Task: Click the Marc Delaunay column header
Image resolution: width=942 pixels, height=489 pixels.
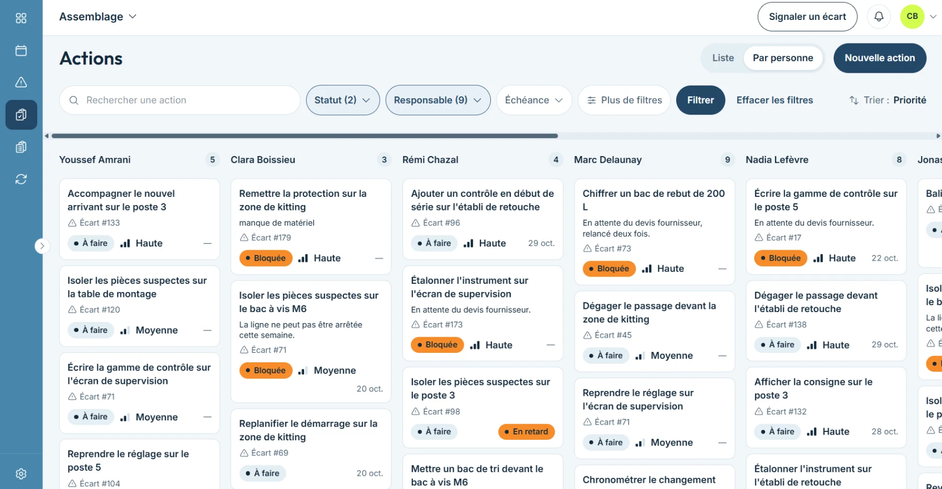Action: coord(608,160)
